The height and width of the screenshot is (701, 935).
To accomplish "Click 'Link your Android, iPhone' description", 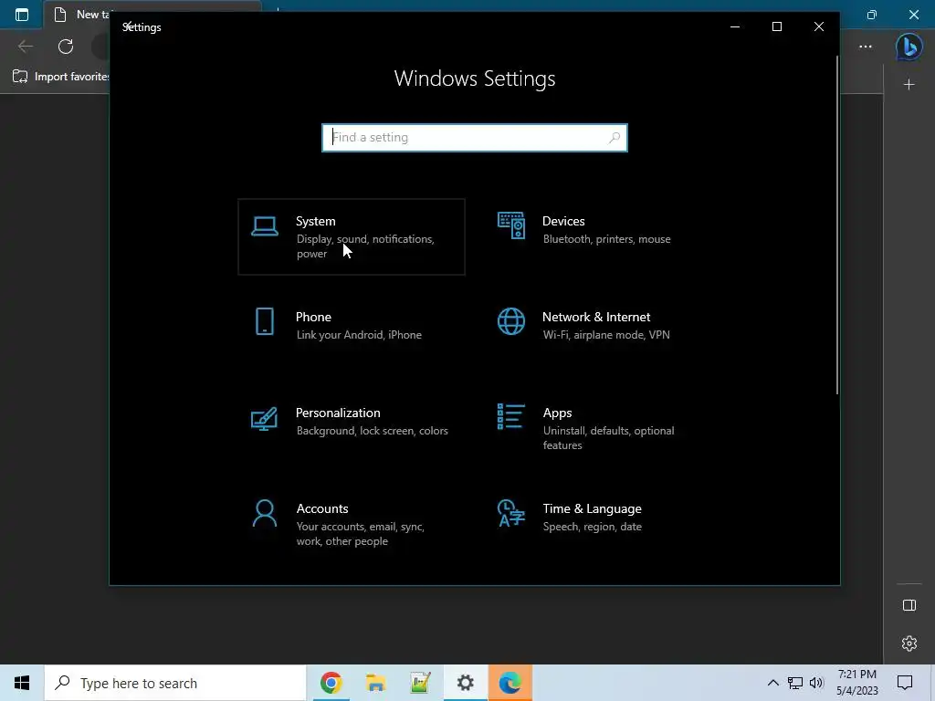I will [x=359, y=335].
